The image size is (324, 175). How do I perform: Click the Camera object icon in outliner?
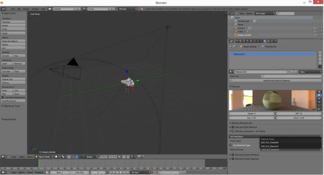[236, 28]
